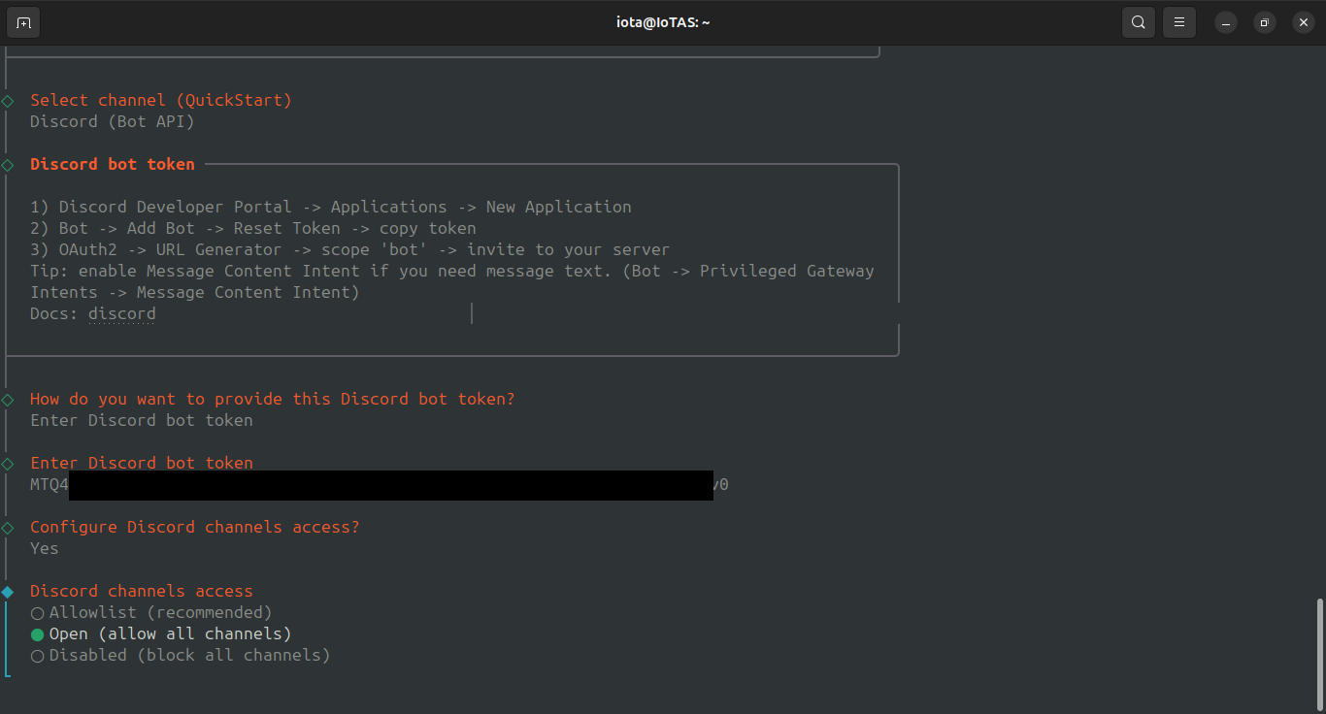
Task: Click the iota@IoTAS title bar label
Action: tap(663, 21)
